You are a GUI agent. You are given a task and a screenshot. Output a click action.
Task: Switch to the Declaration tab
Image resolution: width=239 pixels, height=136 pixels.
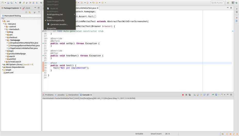[72, 95]
